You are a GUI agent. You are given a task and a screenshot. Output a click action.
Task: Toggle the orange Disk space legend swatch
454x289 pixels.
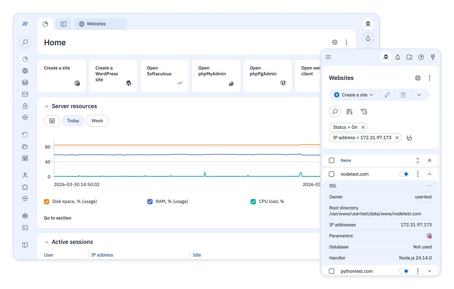[x=47, y=202]
